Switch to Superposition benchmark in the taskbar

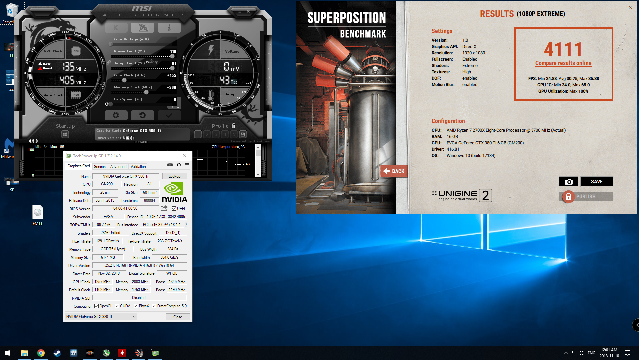click(x=139, y=353)
